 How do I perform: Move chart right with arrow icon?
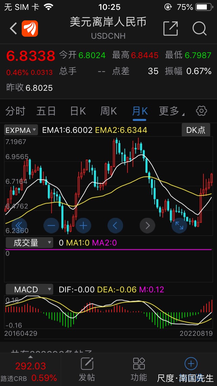pyautogui.click(x=147, y=226)
